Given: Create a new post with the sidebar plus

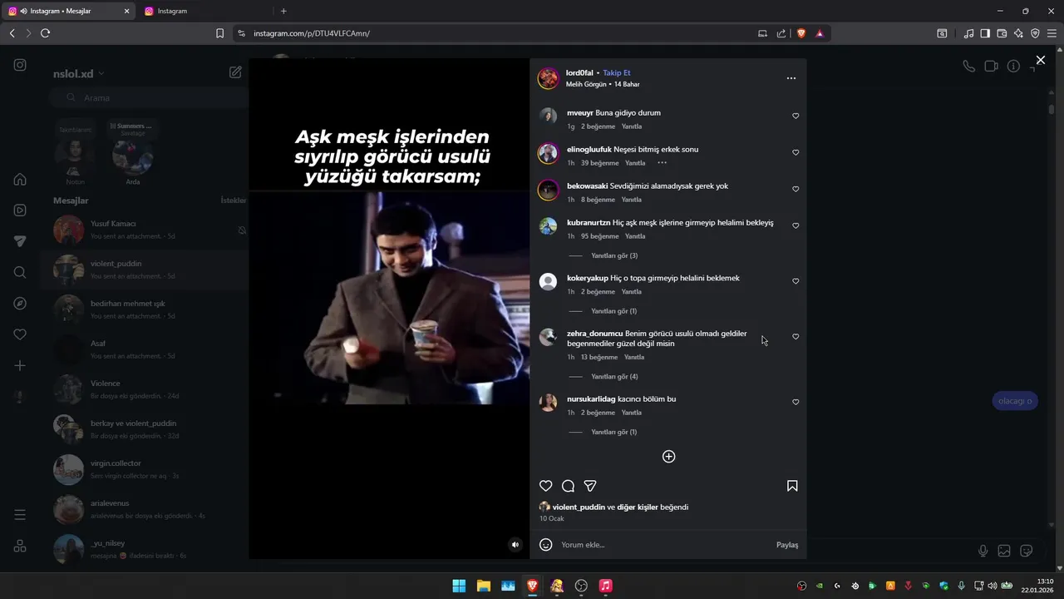Looking at the screenshot, I should (x=20, y=366).
